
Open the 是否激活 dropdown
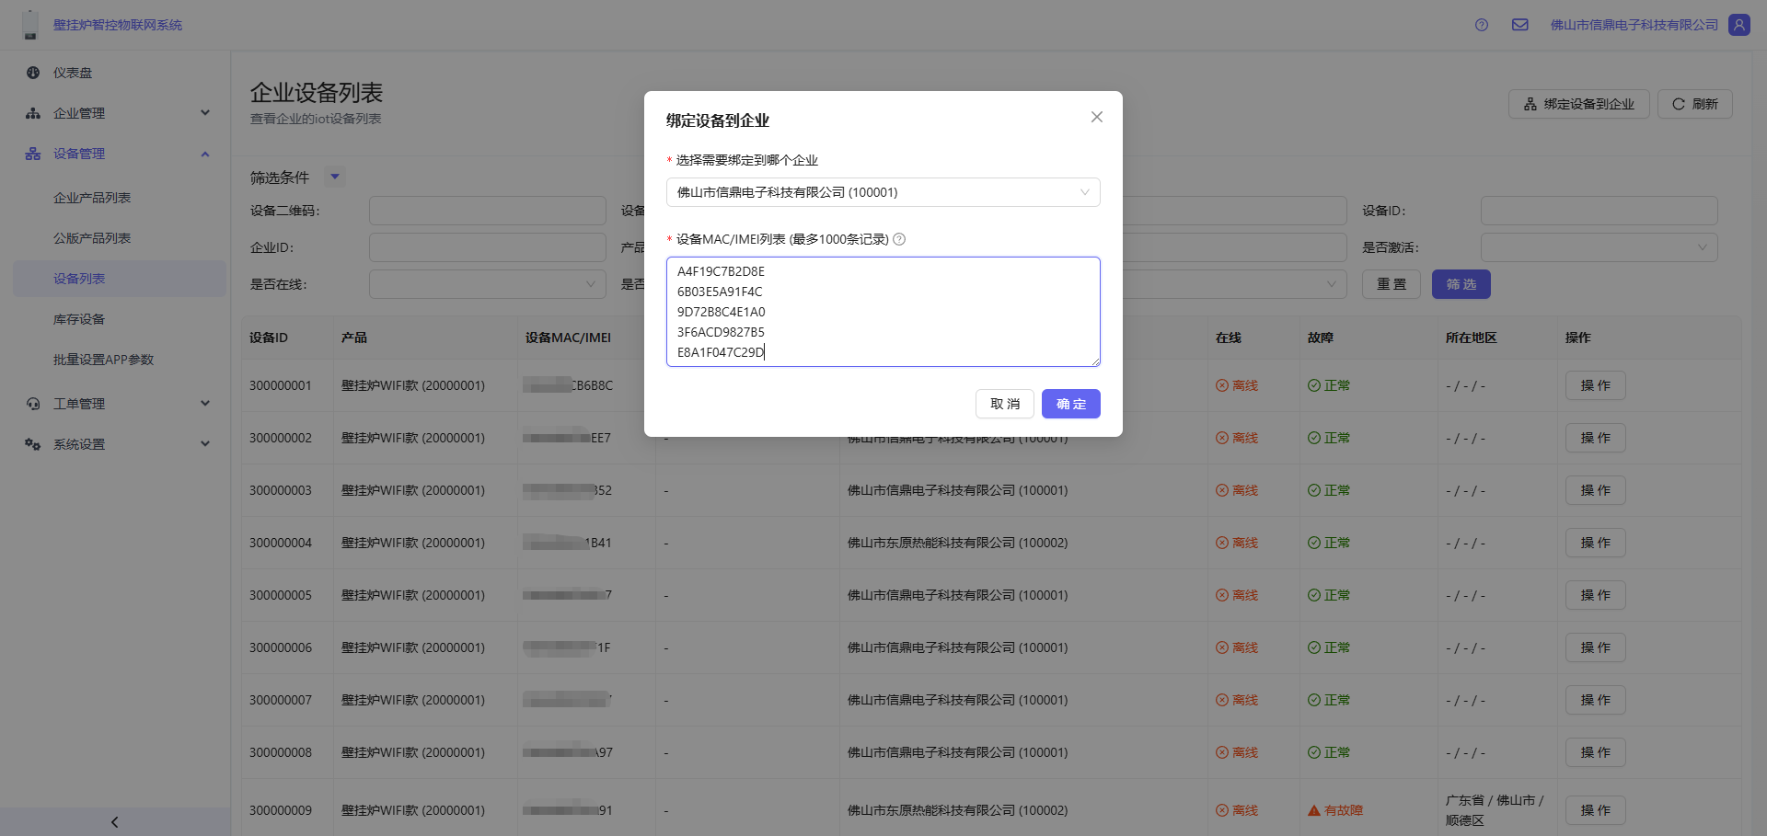pos(1598,247)
